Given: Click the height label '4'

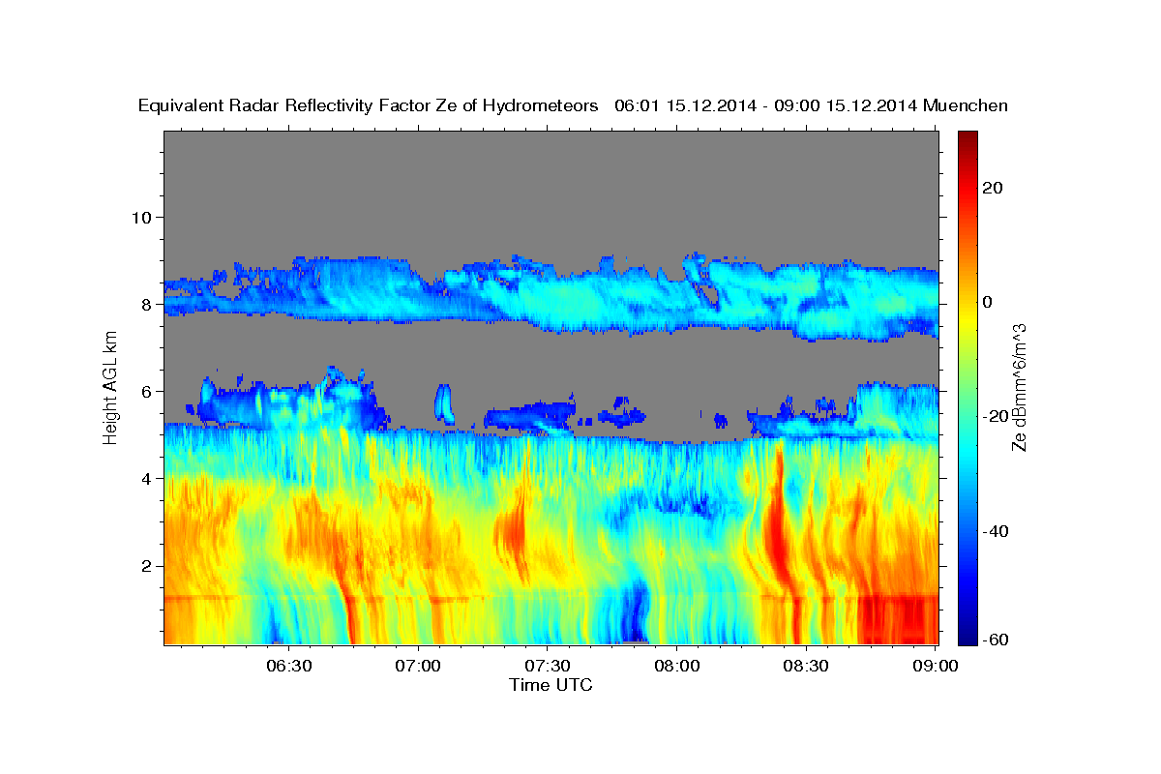Looking at the screenshot, I should (x=146, y=478).
